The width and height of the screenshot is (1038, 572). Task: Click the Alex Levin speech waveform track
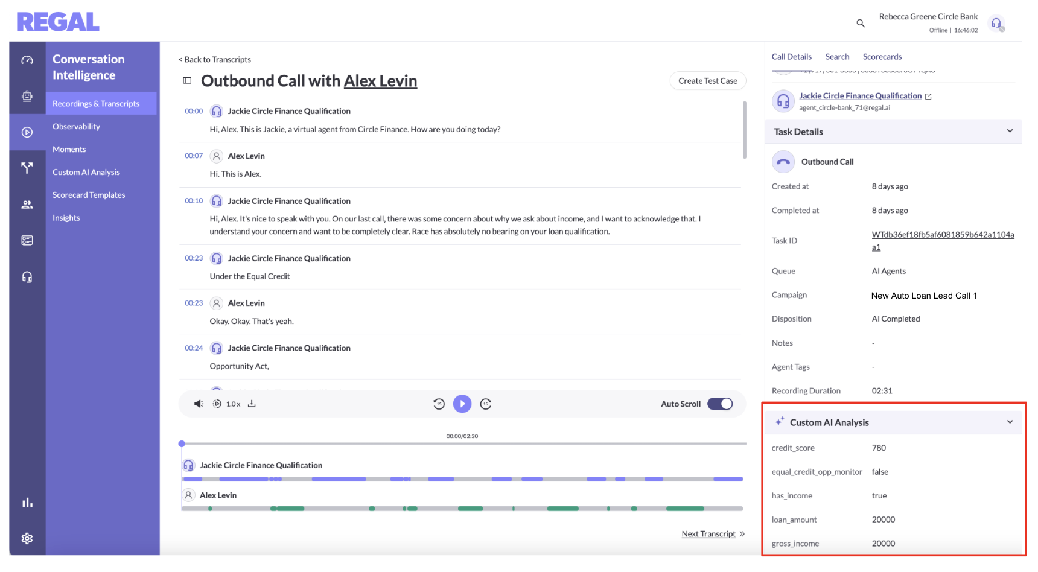point(462,509)
